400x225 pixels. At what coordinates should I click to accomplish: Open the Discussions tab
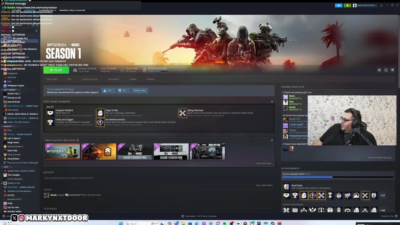coord(113,79)
